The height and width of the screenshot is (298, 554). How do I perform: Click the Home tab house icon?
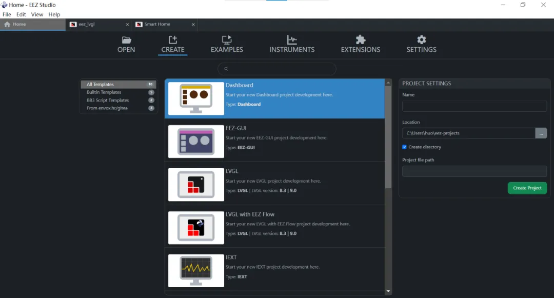(x=7, y=24)
